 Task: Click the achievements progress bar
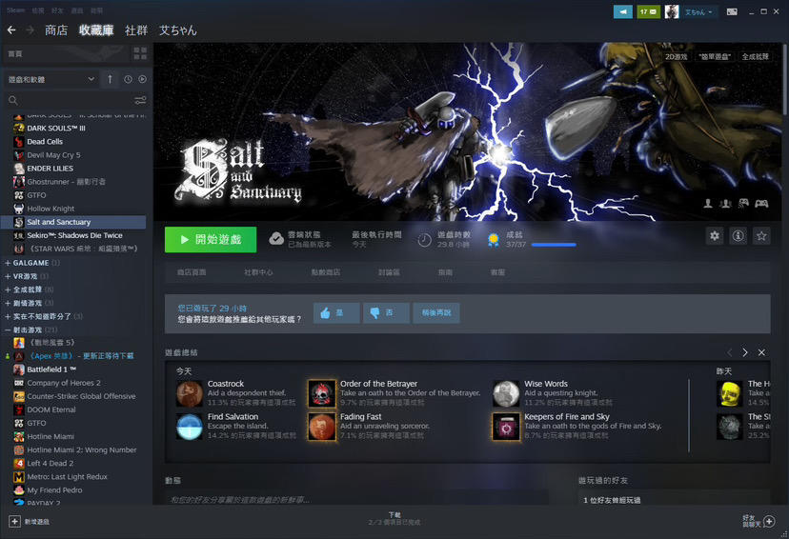tap(554, 245)
